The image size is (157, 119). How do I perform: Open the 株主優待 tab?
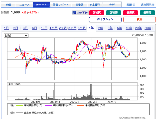coord(95,5)
